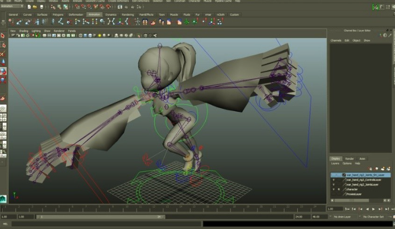
Task: Activate the Paint selection tool
Action: click(3, 54)
